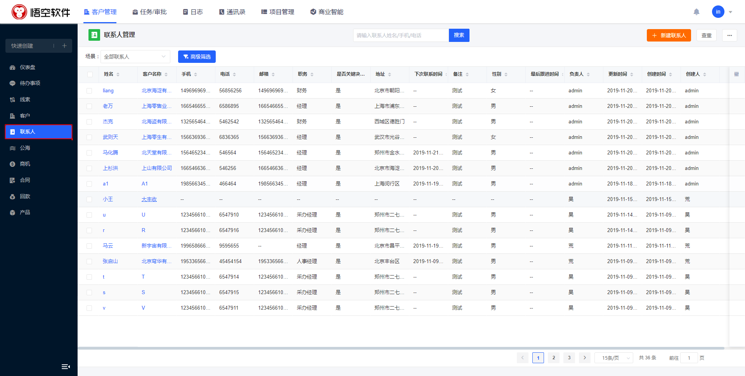
Task: Check the row checkbox for 武则天
Action: pos(89,137)
